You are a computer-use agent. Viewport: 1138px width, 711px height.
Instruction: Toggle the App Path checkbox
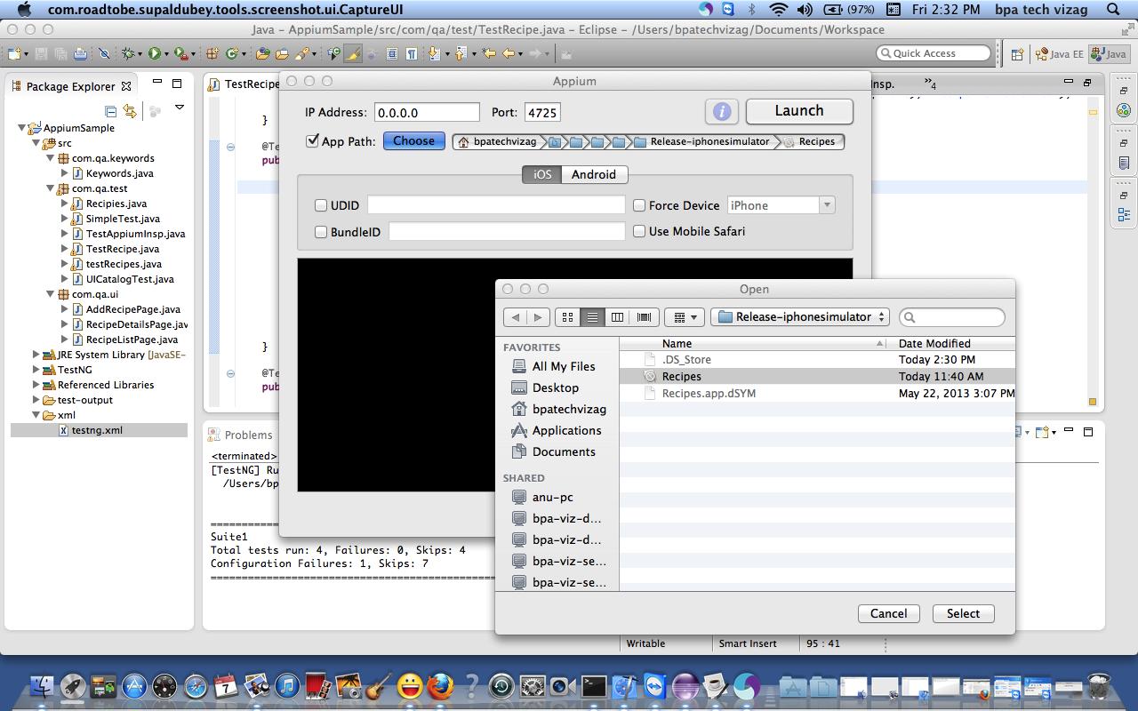pos(312,140)
